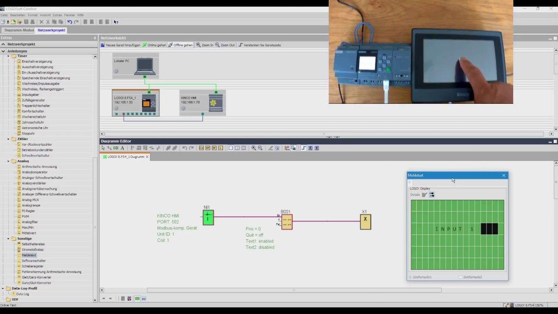The width and height of the screenshot is (558, 314).
Task: Open the Format menu
Action: (33, 15)
